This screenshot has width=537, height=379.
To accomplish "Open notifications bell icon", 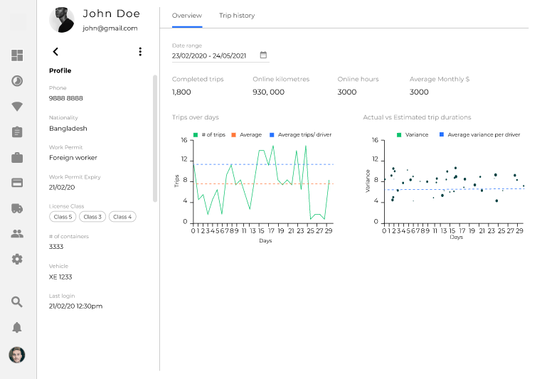I will click(17, 327).
